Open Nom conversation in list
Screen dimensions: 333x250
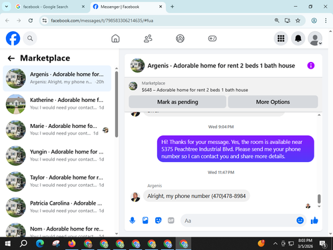[57, 229]
